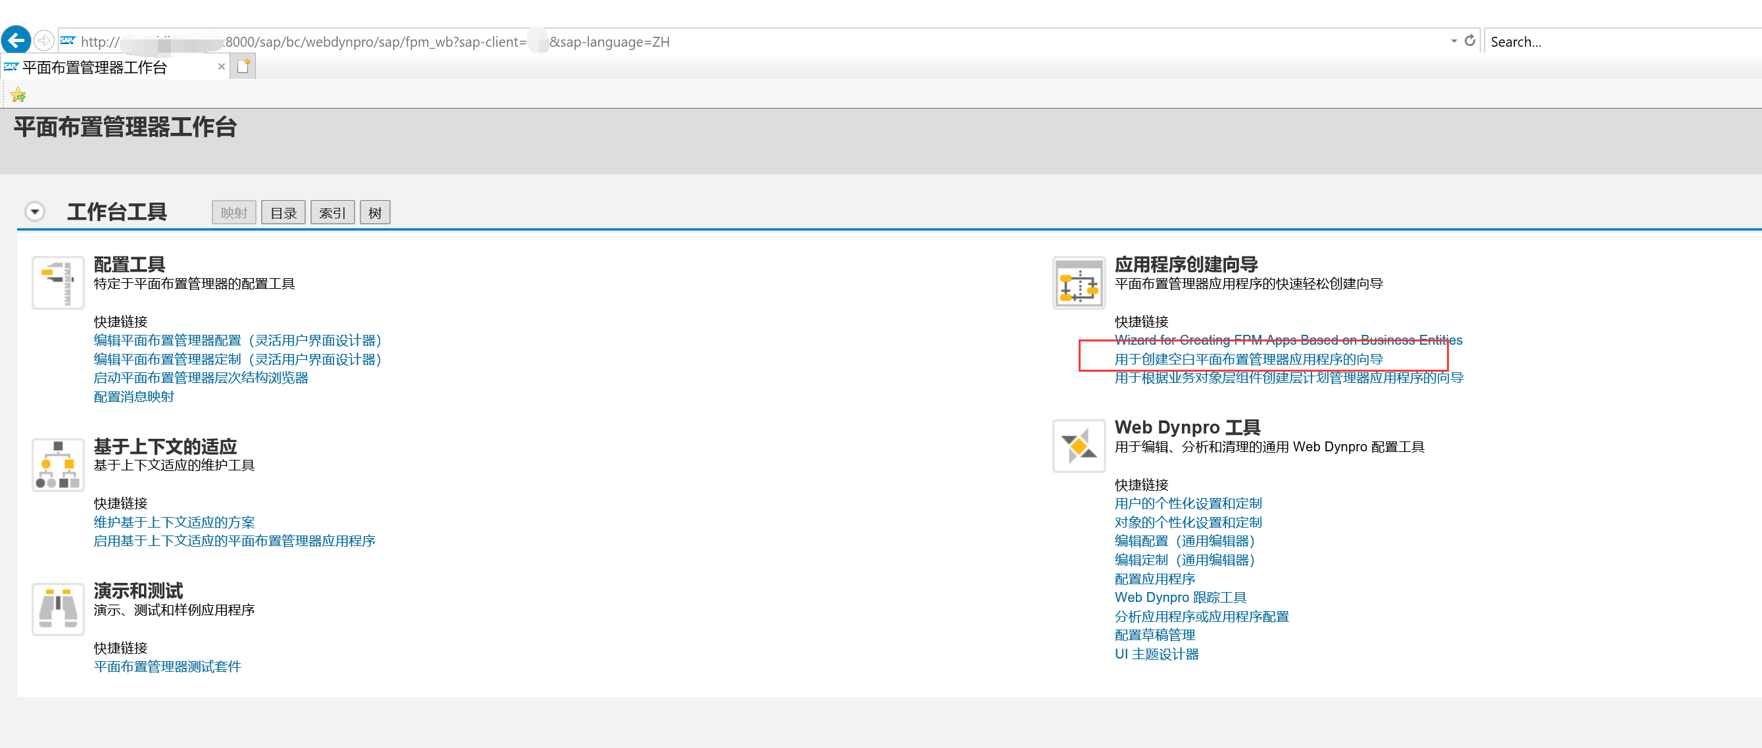Click the 演示和测试 binoculars icon
This screenshot has width=1762, height=748.
[x=57, y=608]
